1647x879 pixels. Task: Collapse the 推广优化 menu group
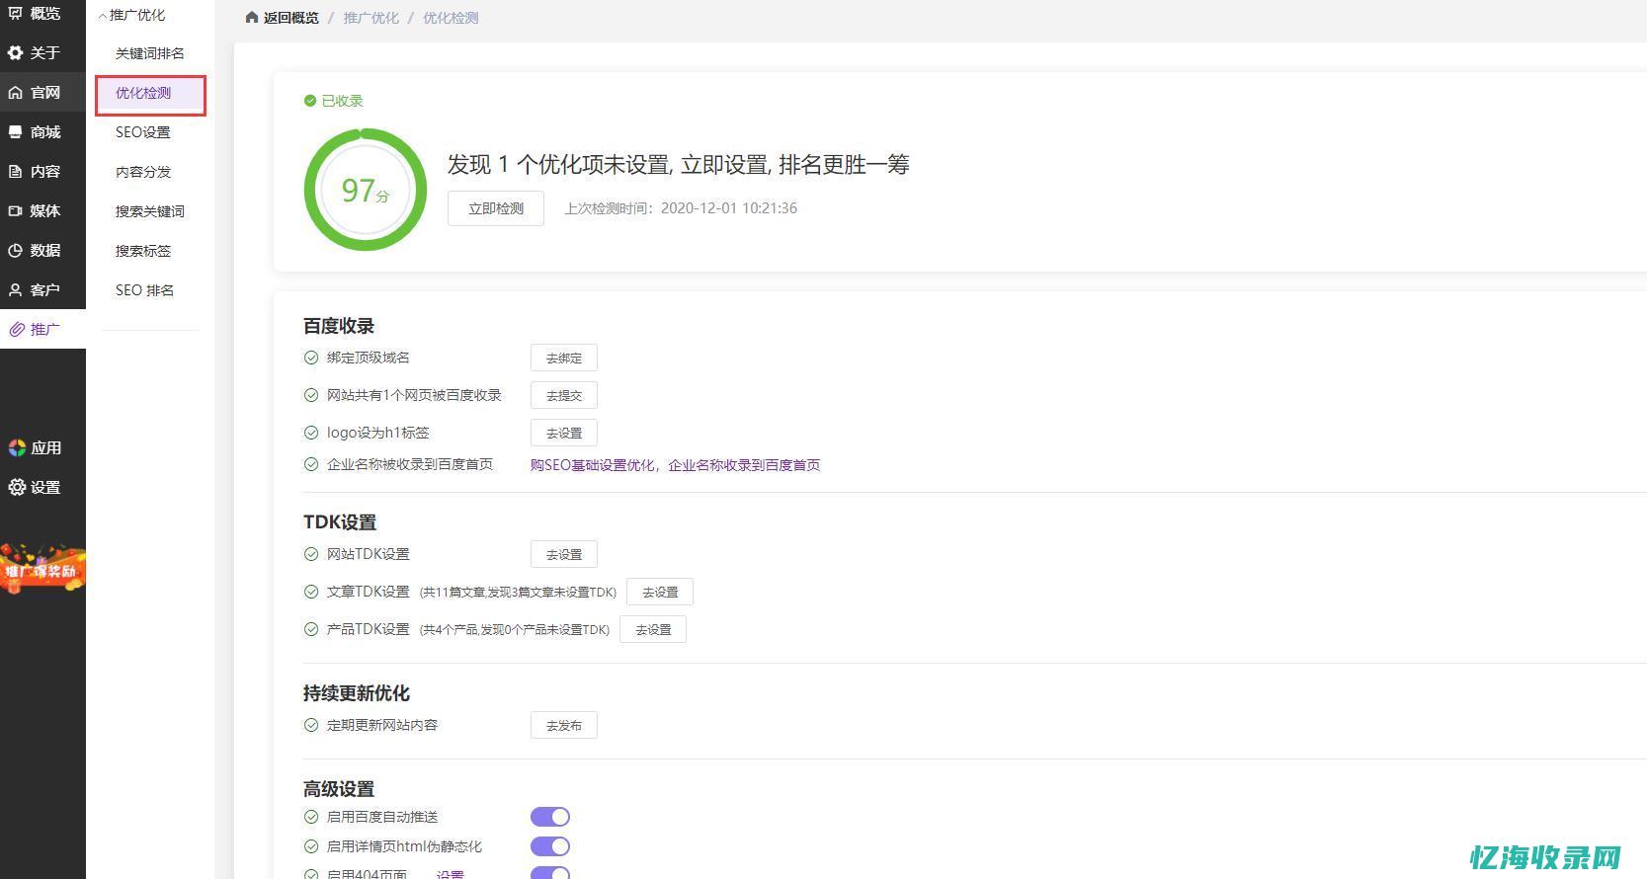coord(131,15)
